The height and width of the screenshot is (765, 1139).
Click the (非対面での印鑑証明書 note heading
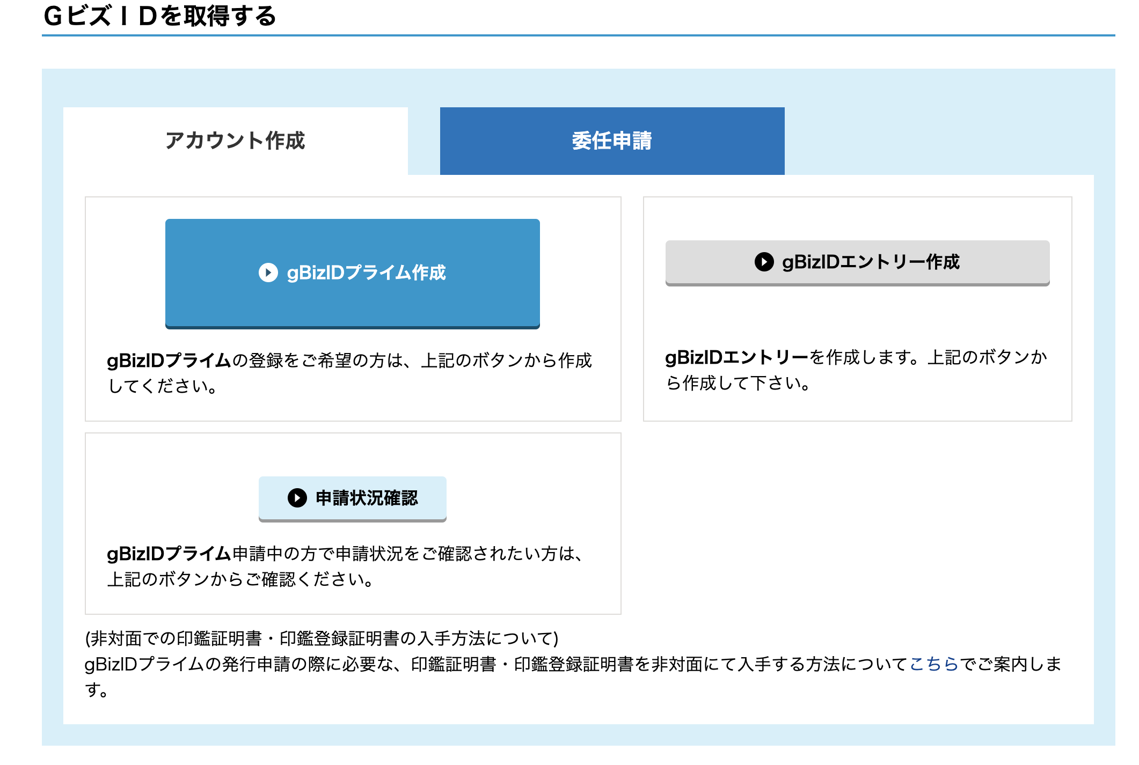322,638
